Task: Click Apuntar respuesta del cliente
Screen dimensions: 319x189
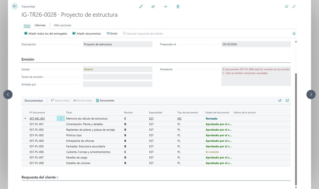Action: pos(143,34)
